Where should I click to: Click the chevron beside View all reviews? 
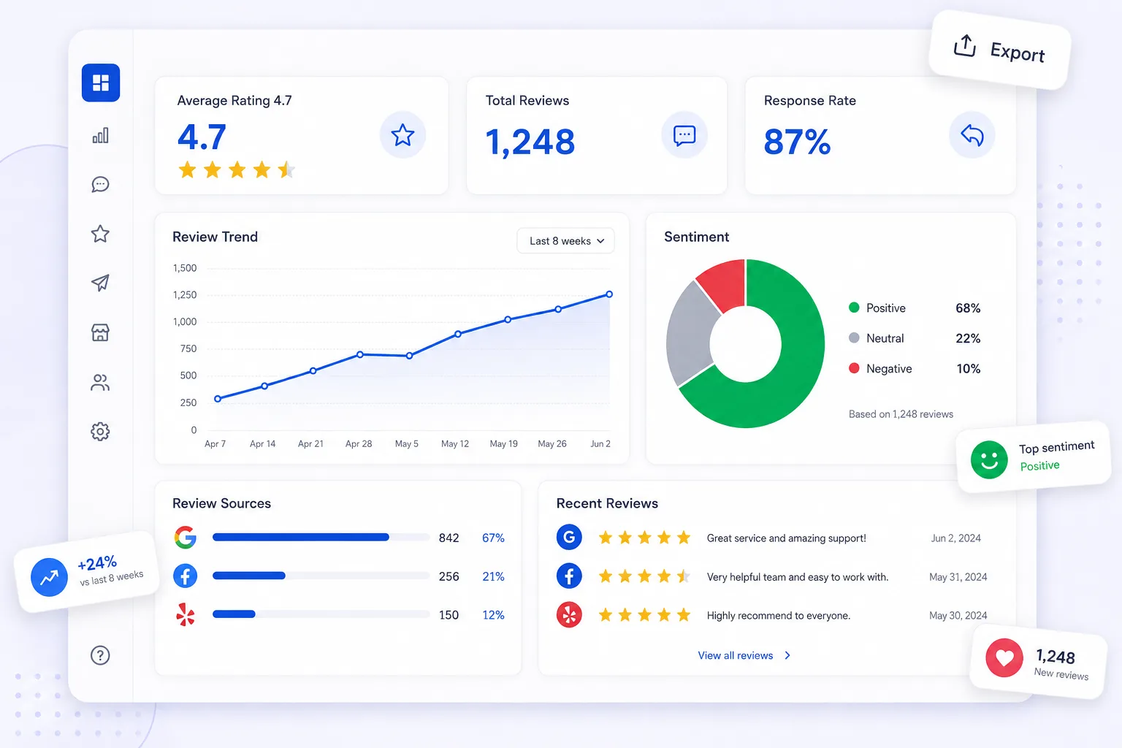(x=787, y=655)
